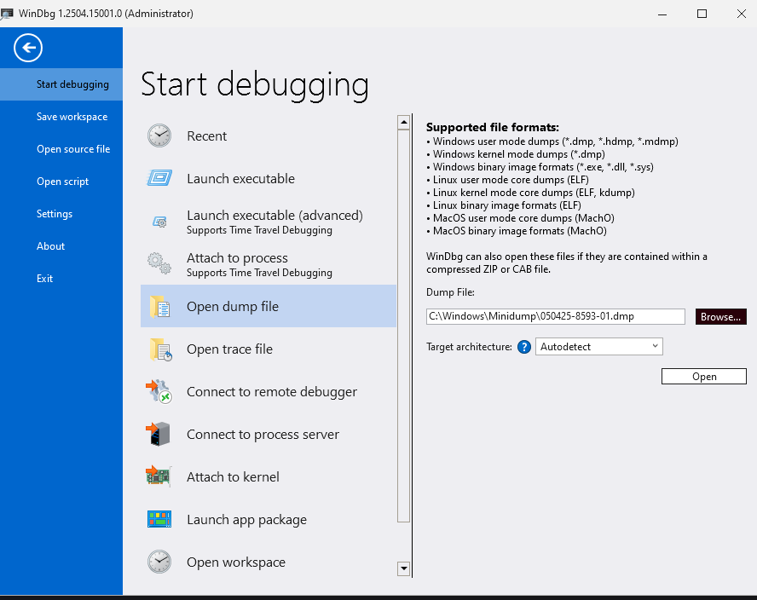Select the Attach to process label
The width and height of the screenshot is (757, 600).
pos(237,257)
